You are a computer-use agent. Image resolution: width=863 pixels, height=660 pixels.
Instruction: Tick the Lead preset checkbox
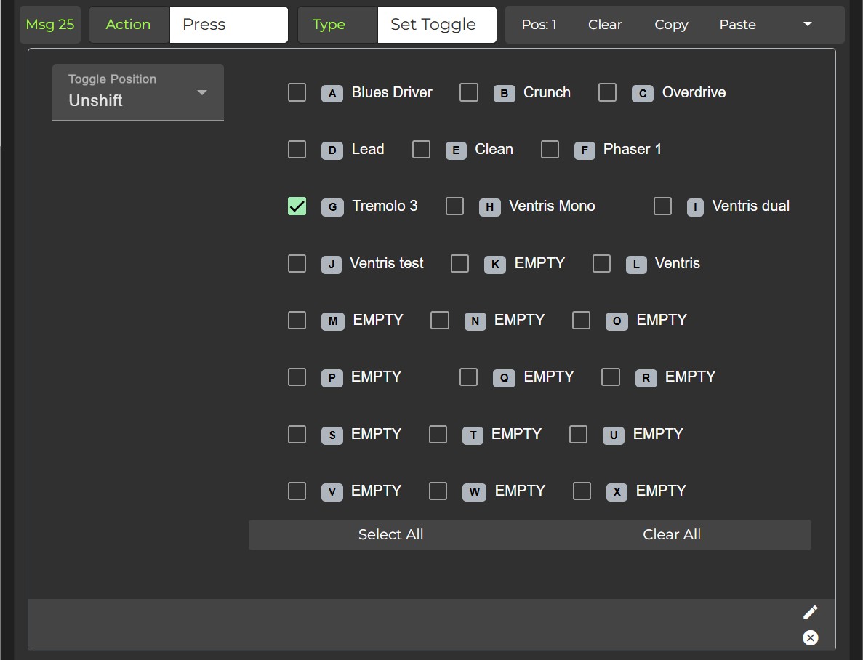tap(297, 149)
